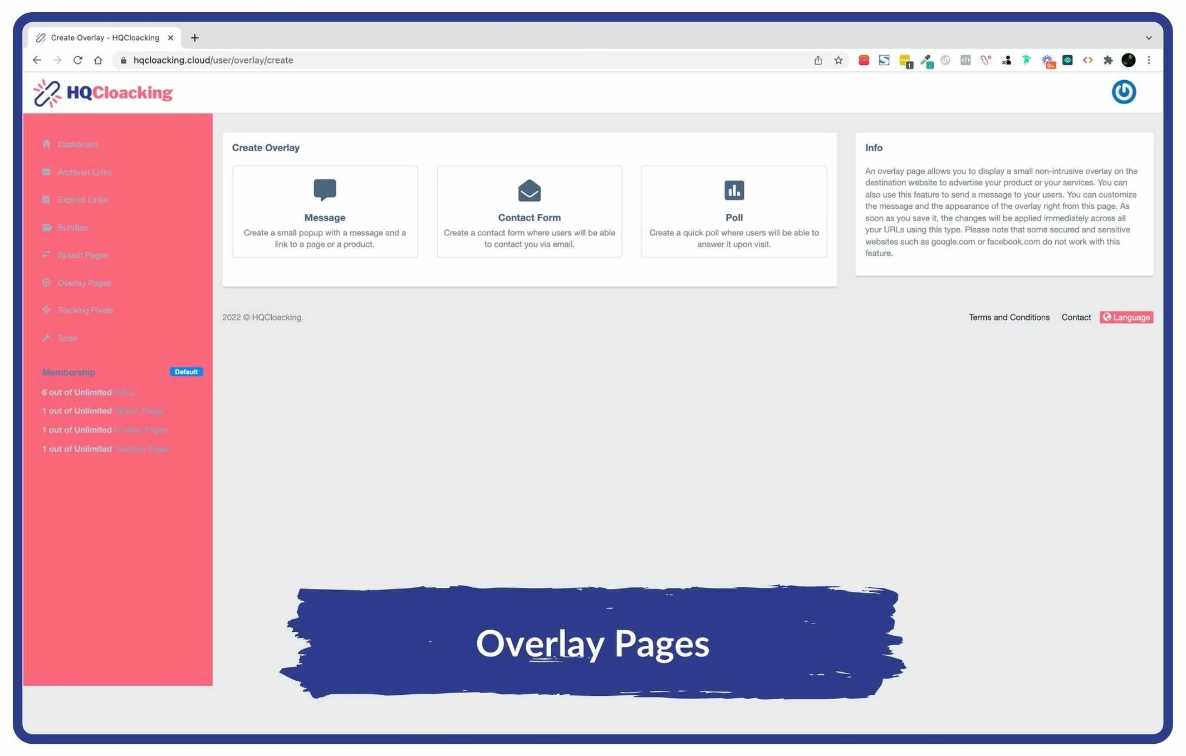Click the browser share icon
This screenshot has height=756, width=1186.
tap(817, 60)
